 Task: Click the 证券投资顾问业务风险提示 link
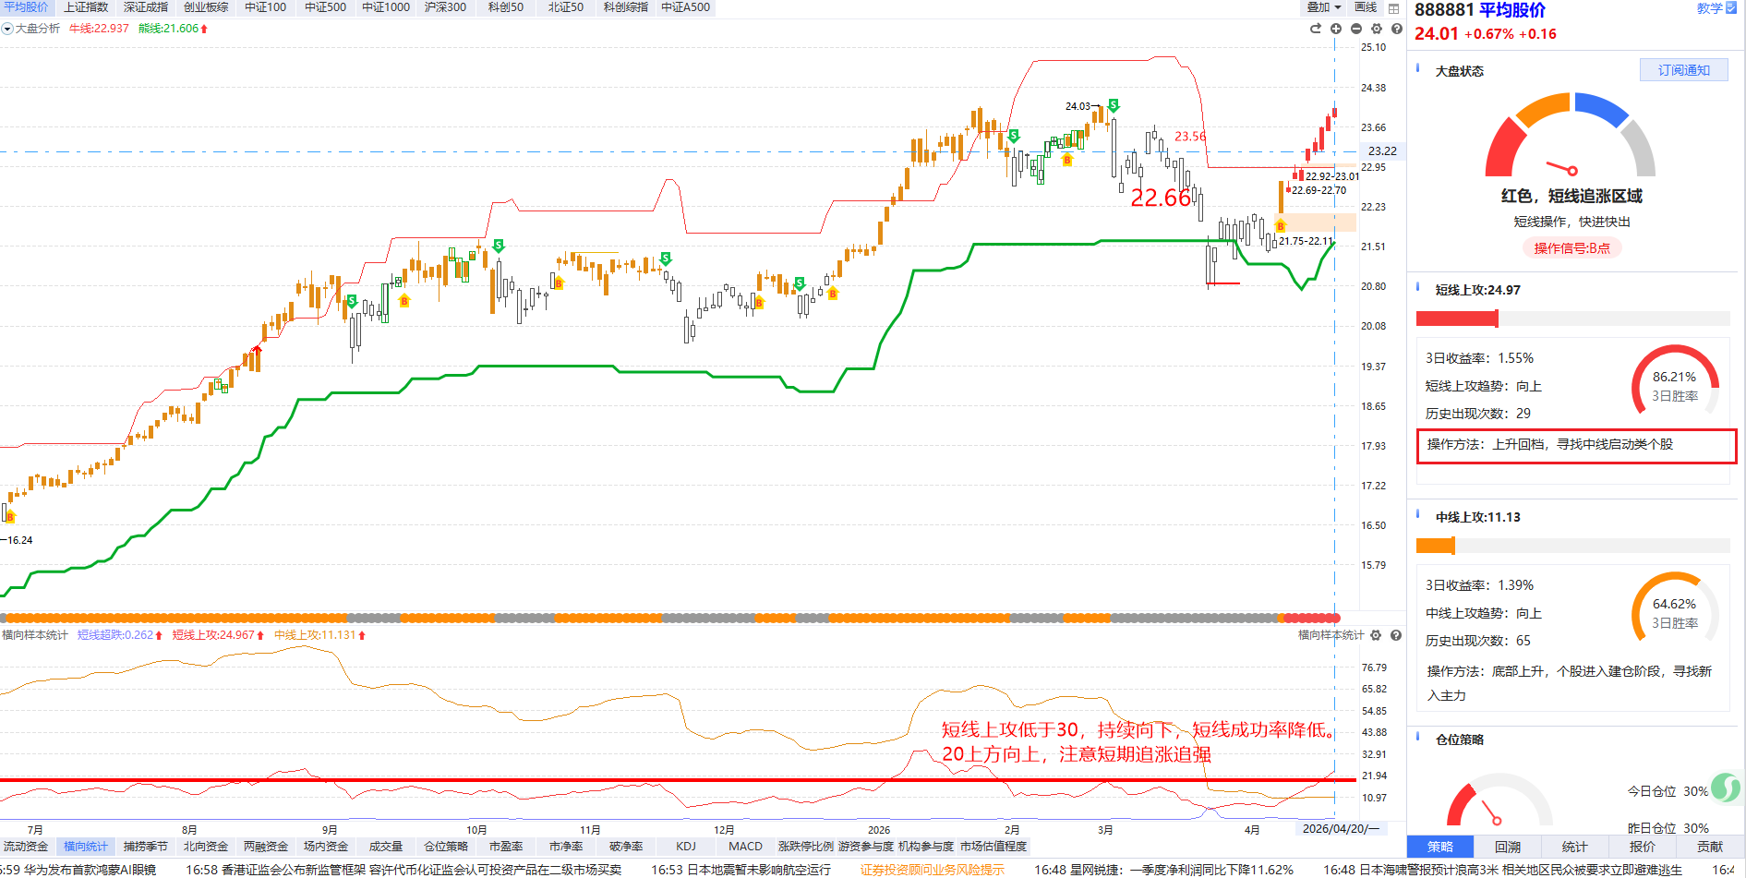[x=932, y=870]
